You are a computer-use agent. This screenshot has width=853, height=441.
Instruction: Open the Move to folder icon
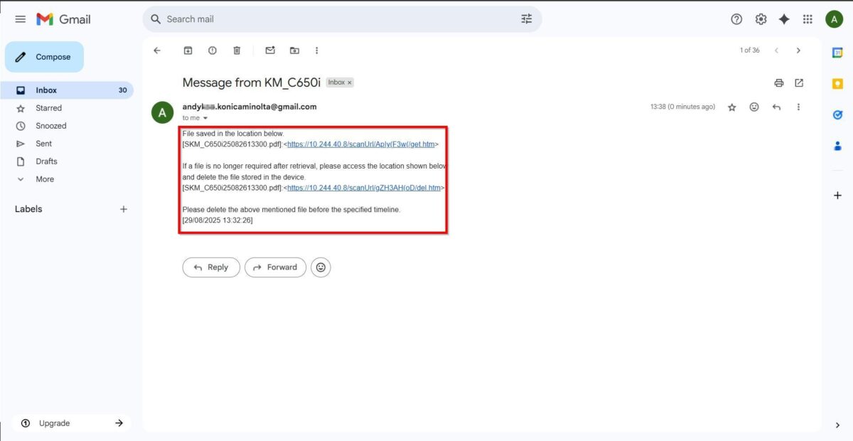[294, 51]
